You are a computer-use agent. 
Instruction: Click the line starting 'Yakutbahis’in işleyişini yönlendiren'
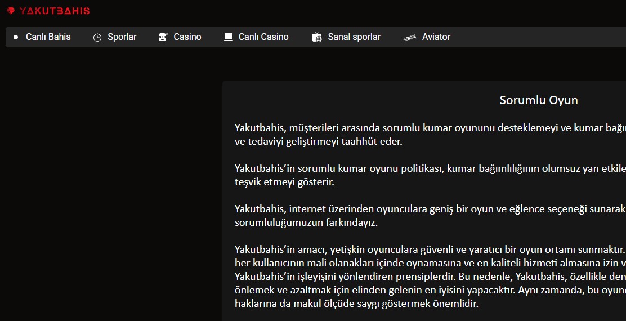[x=430, y=277]
